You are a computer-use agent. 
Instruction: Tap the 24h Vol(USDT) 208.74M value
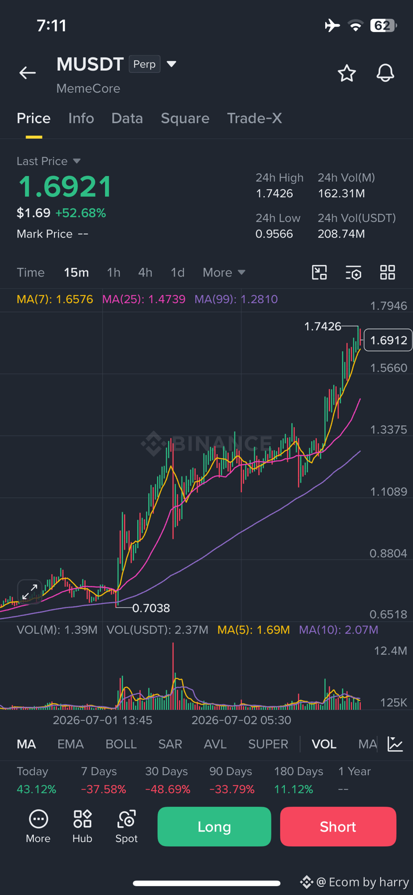[x=341, y=234]
